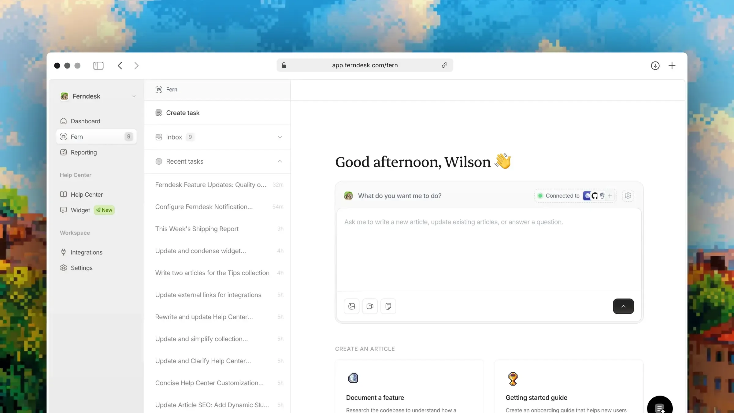Image resolution: width=734 pixels, height=413 pixels.
Task: Click the GitHub connection icon
Action: click(595, 196)
